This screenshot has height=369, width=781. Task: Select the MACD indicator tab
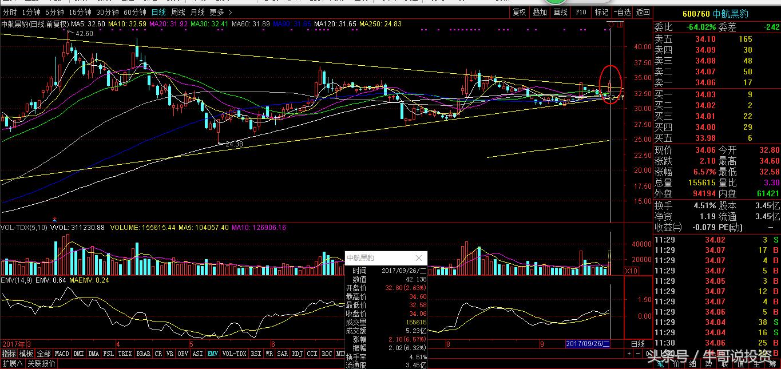coord(62,354)
